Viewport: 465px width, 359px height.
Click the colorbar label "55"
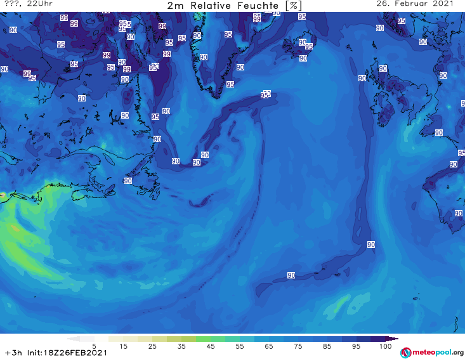240,346
